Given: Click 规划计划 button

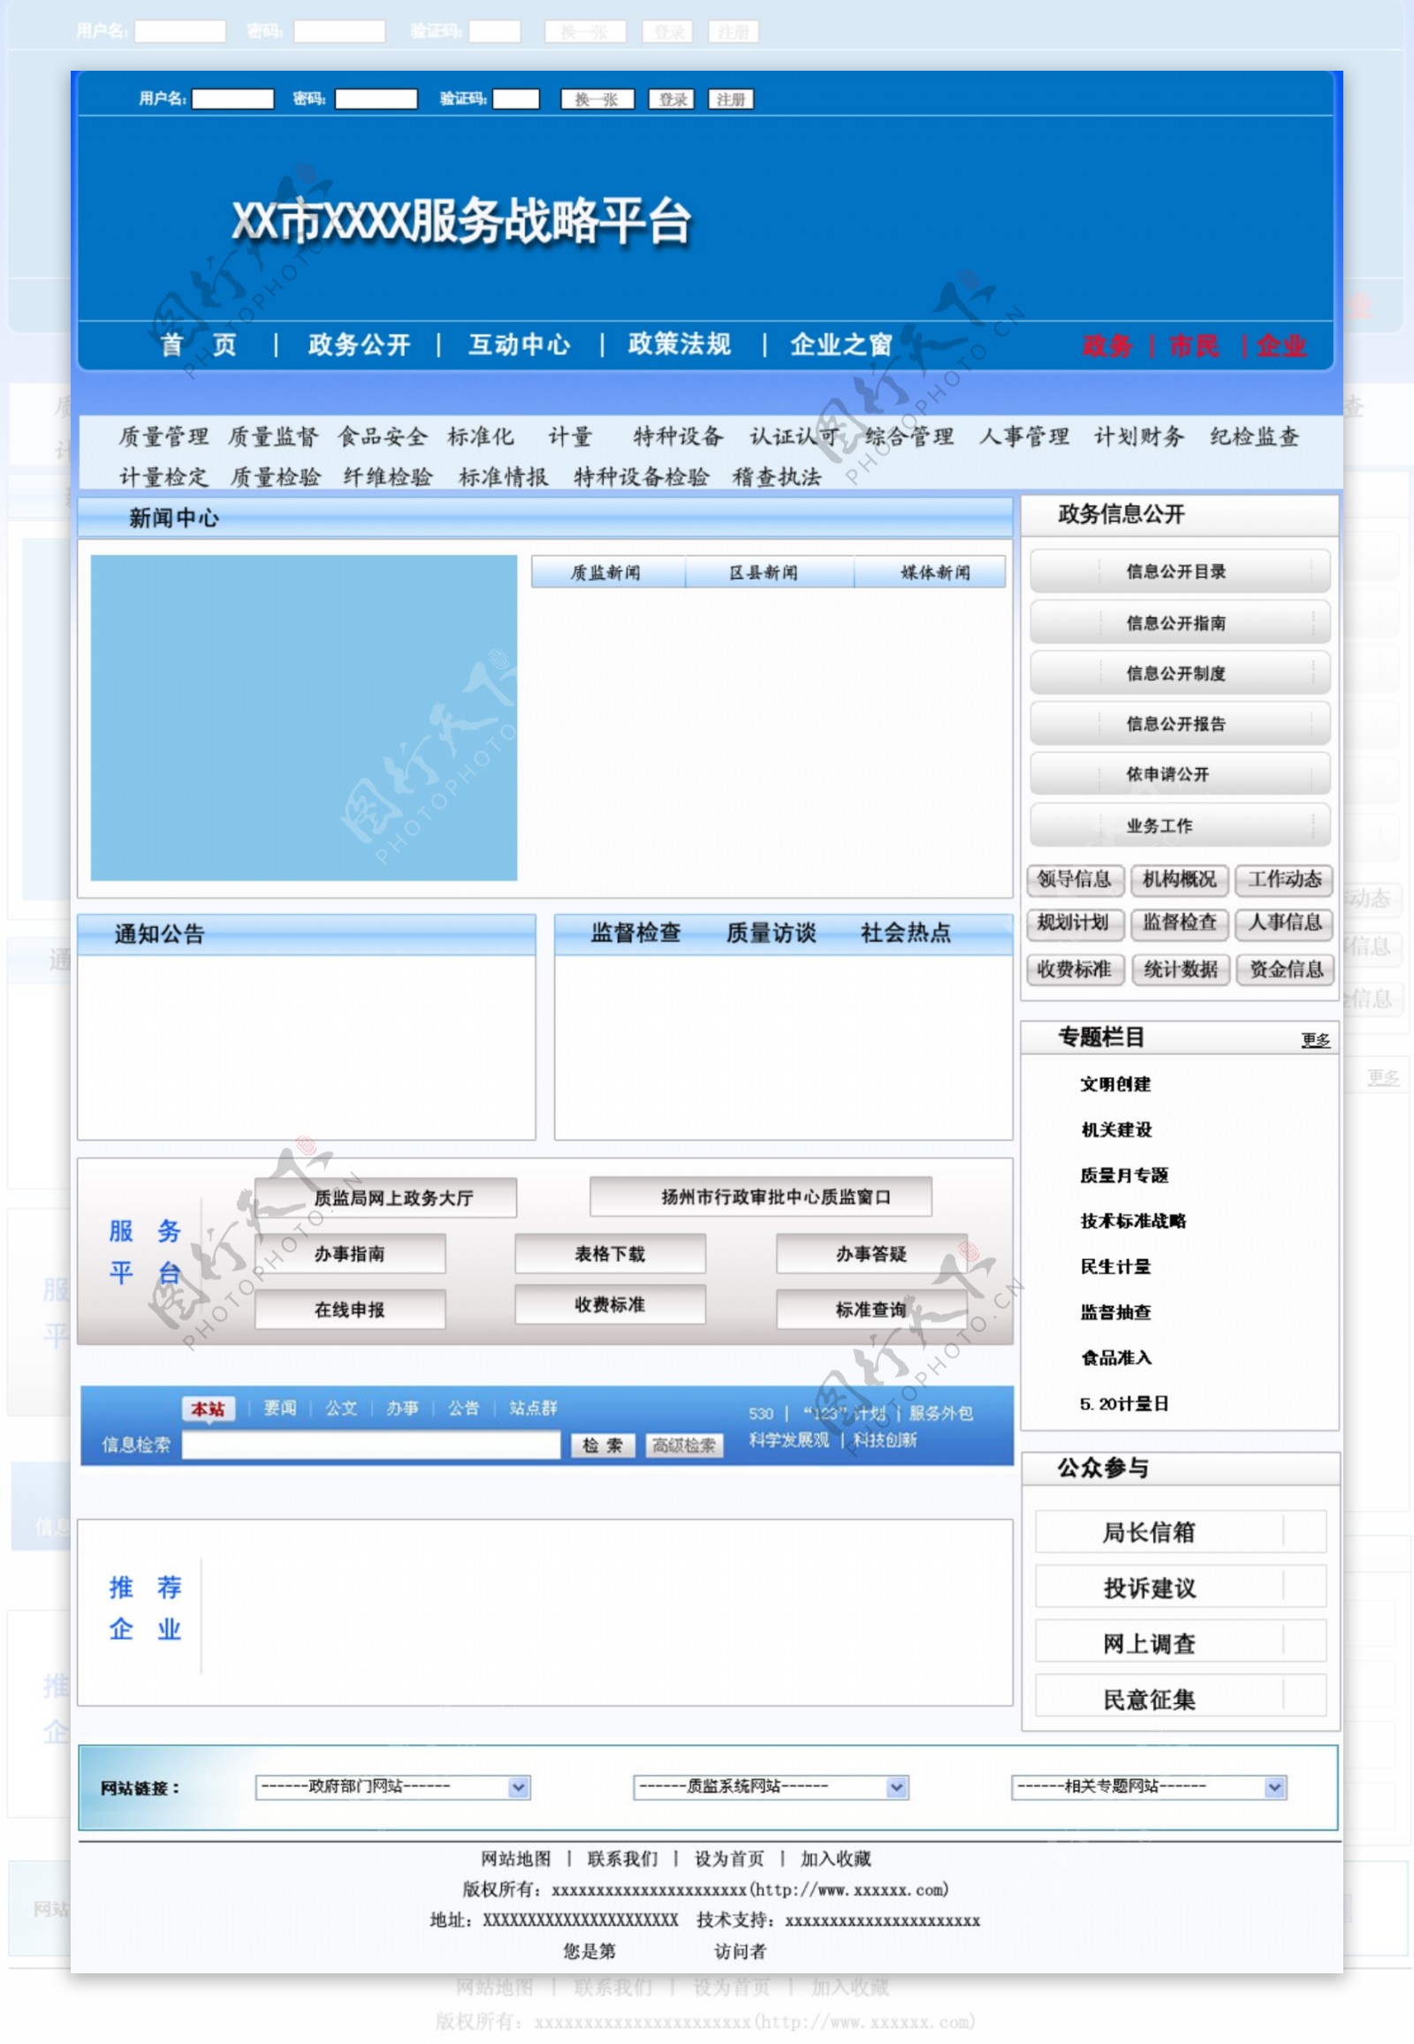Looking at the screenshot, I should pos(1075,923).
